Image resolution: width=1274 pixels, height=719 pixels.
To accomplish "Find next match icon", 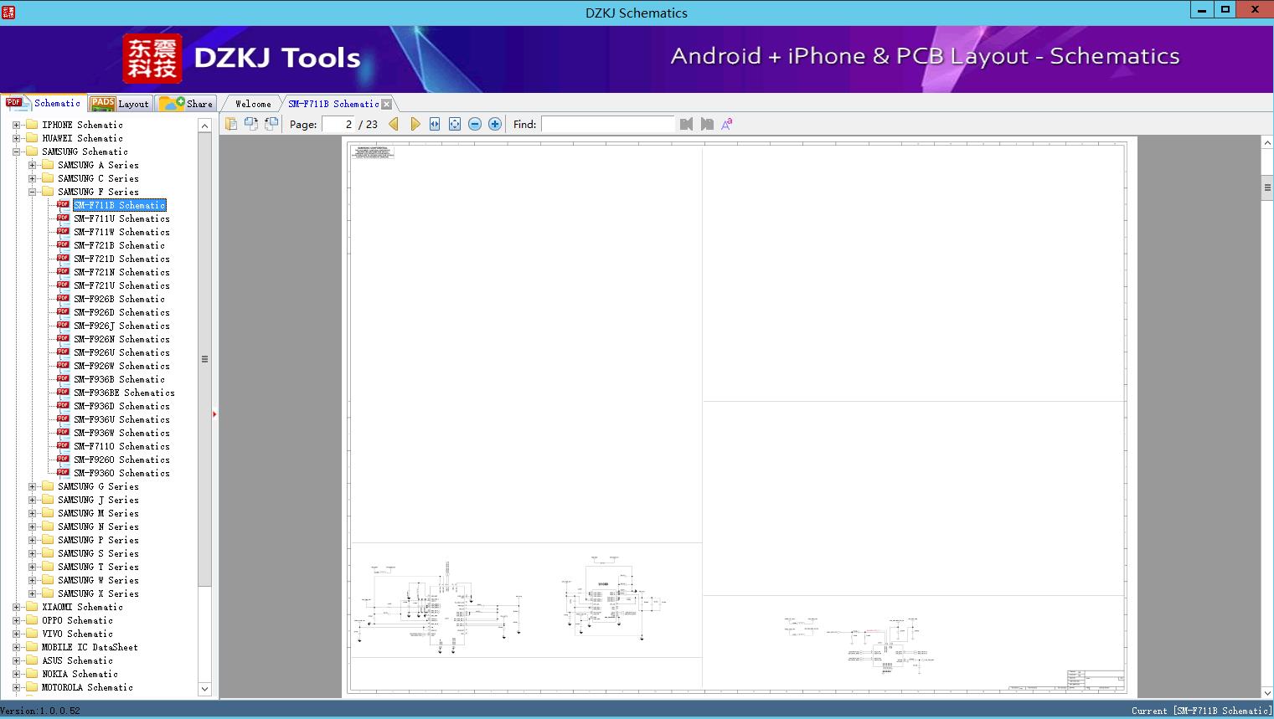I will point(707,124).
